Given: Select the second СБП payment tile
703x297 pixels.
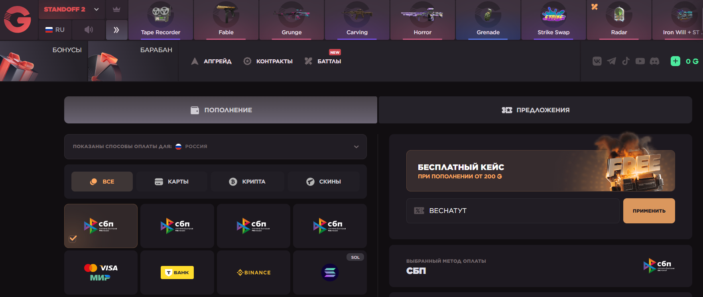Looking at the screenshot, I should 177,226.
